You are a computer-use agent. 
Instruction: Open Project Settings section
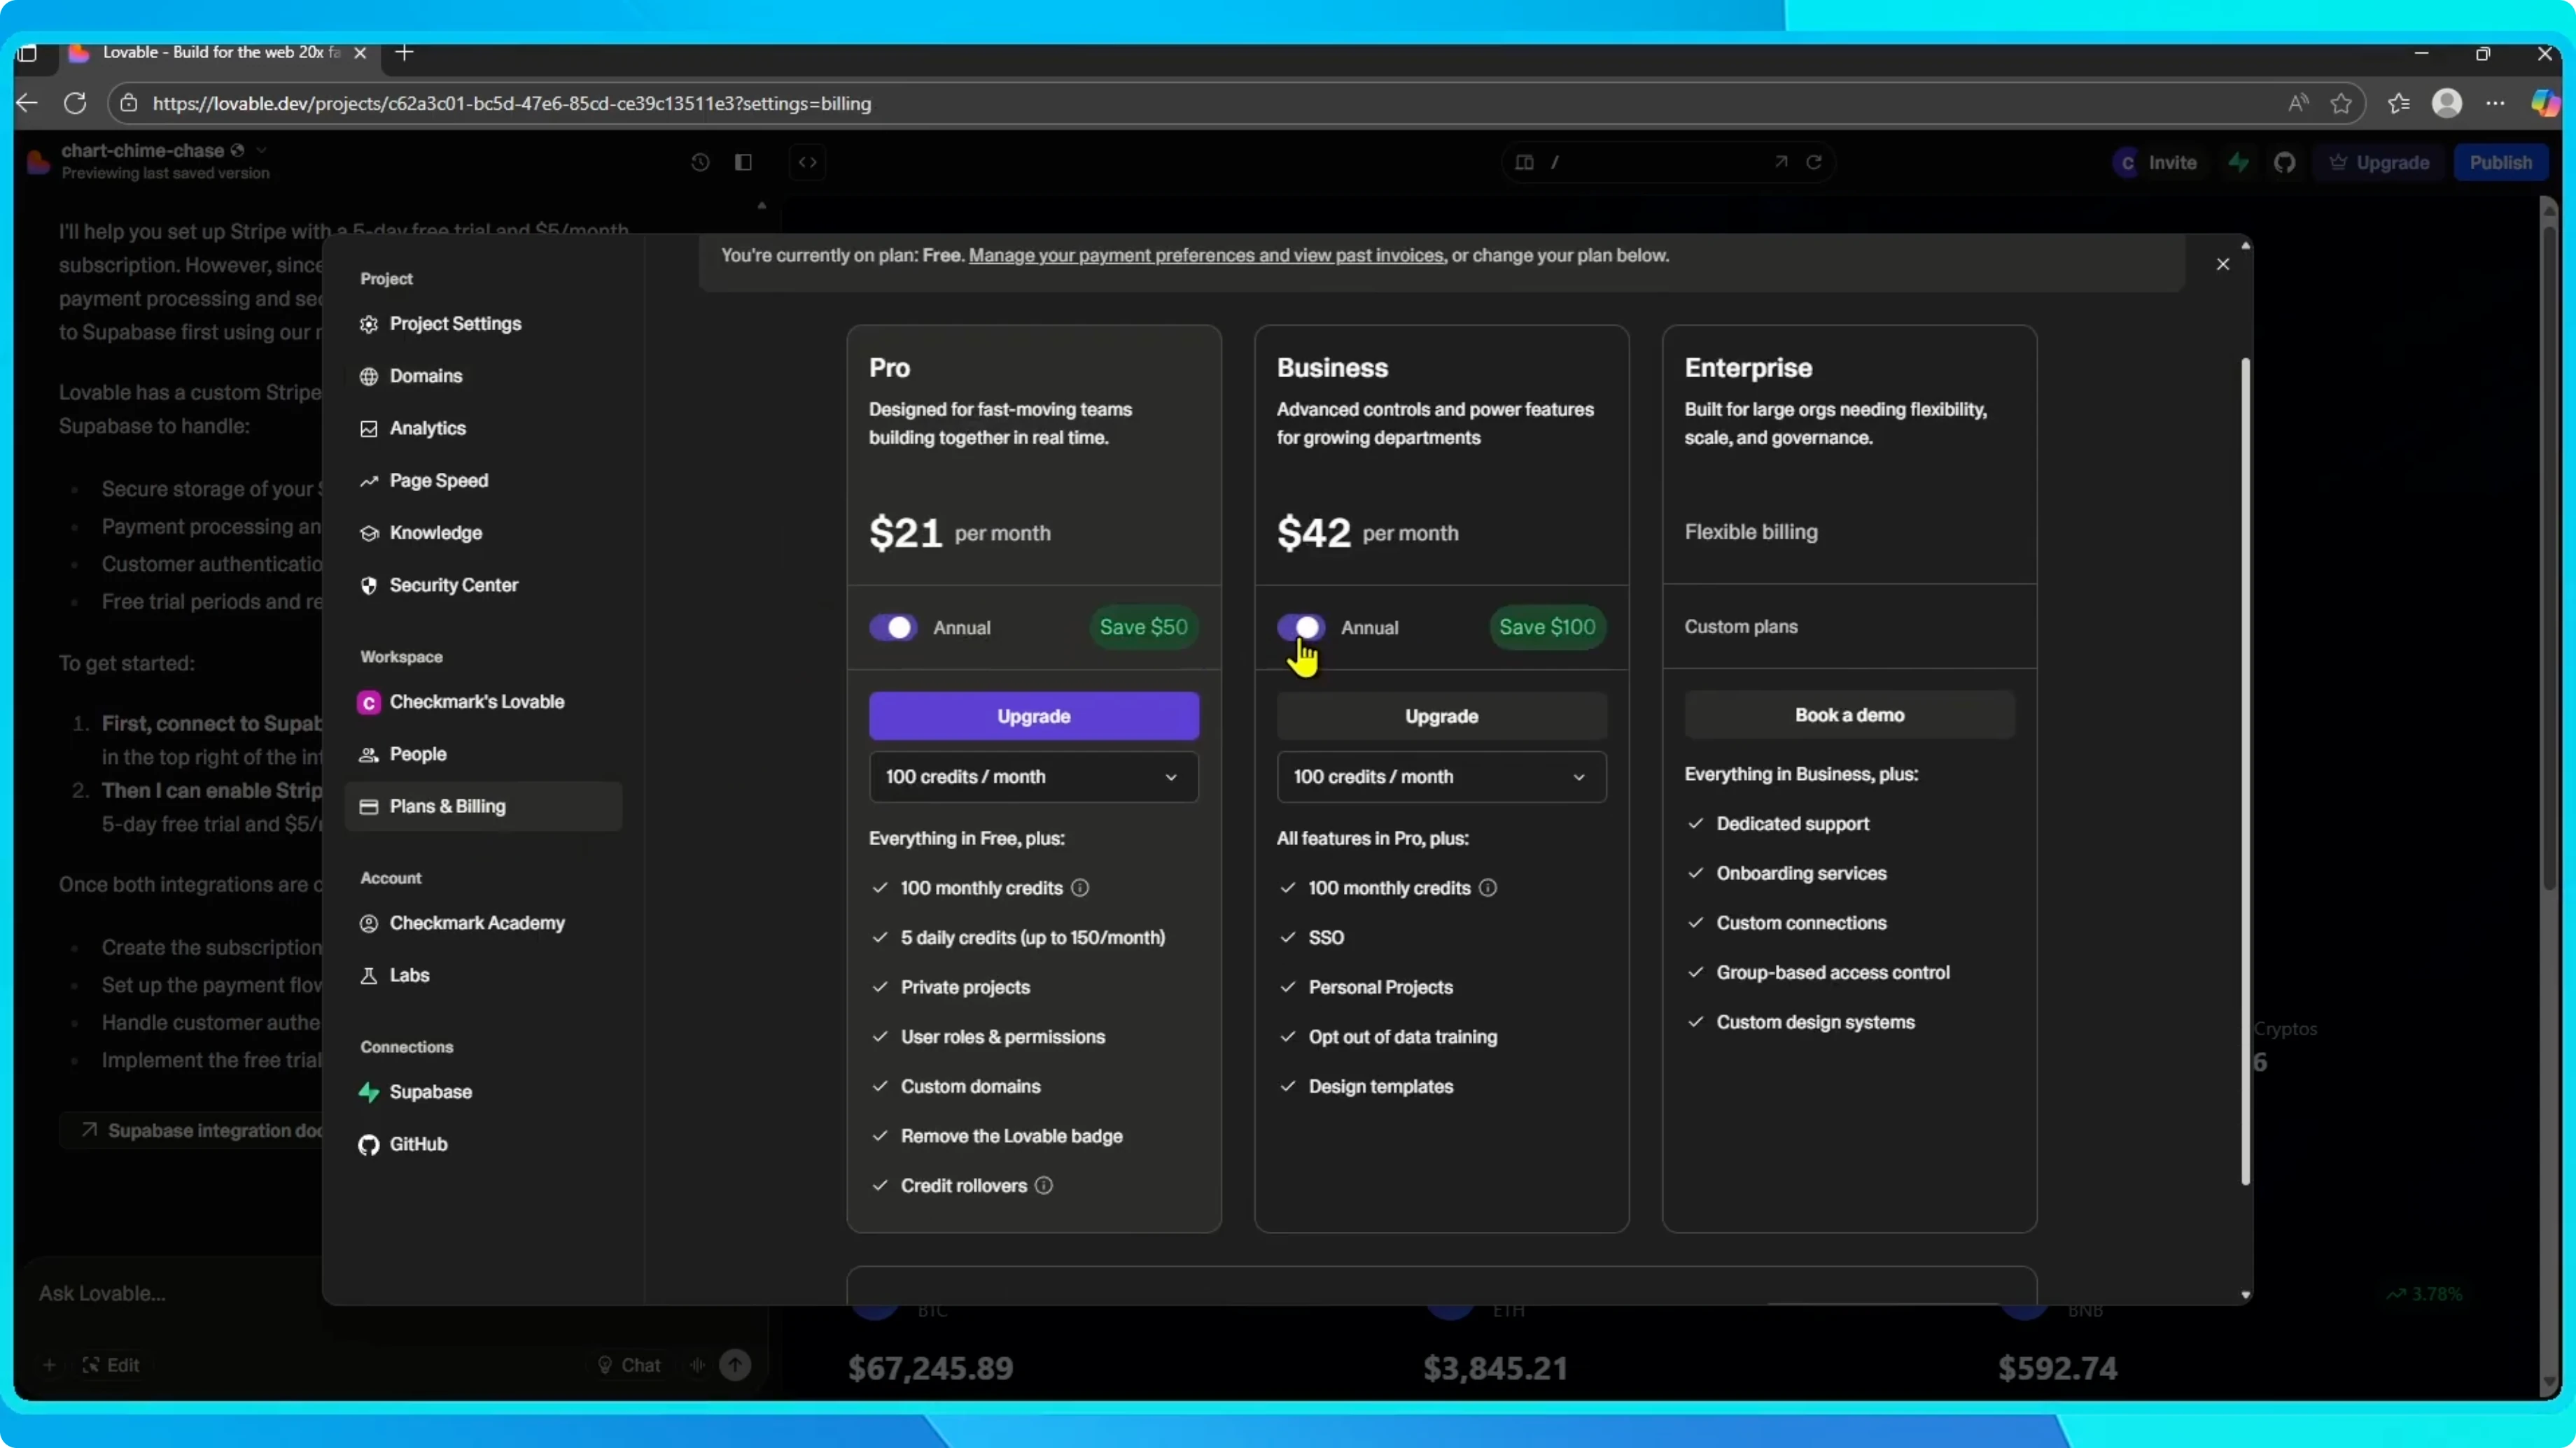pos(483,324)
